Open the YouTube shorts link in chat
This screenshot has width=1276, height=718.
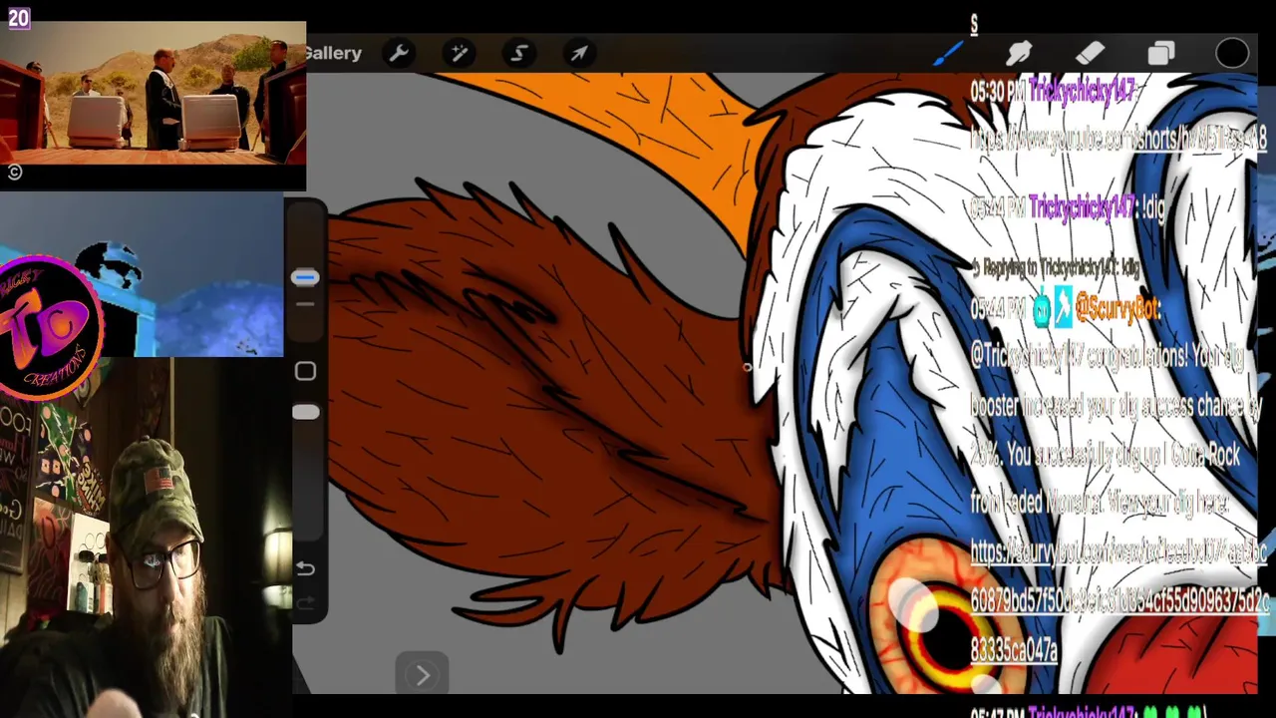coord(1118,140)
